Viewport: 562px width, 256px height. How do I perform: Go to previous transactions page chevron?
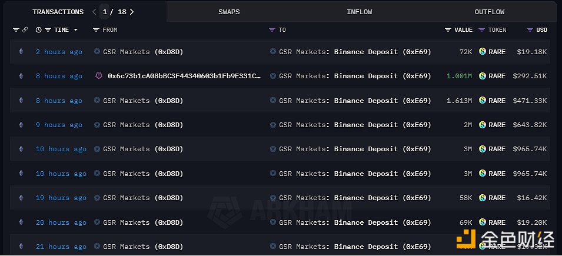[x=94, y=12]
